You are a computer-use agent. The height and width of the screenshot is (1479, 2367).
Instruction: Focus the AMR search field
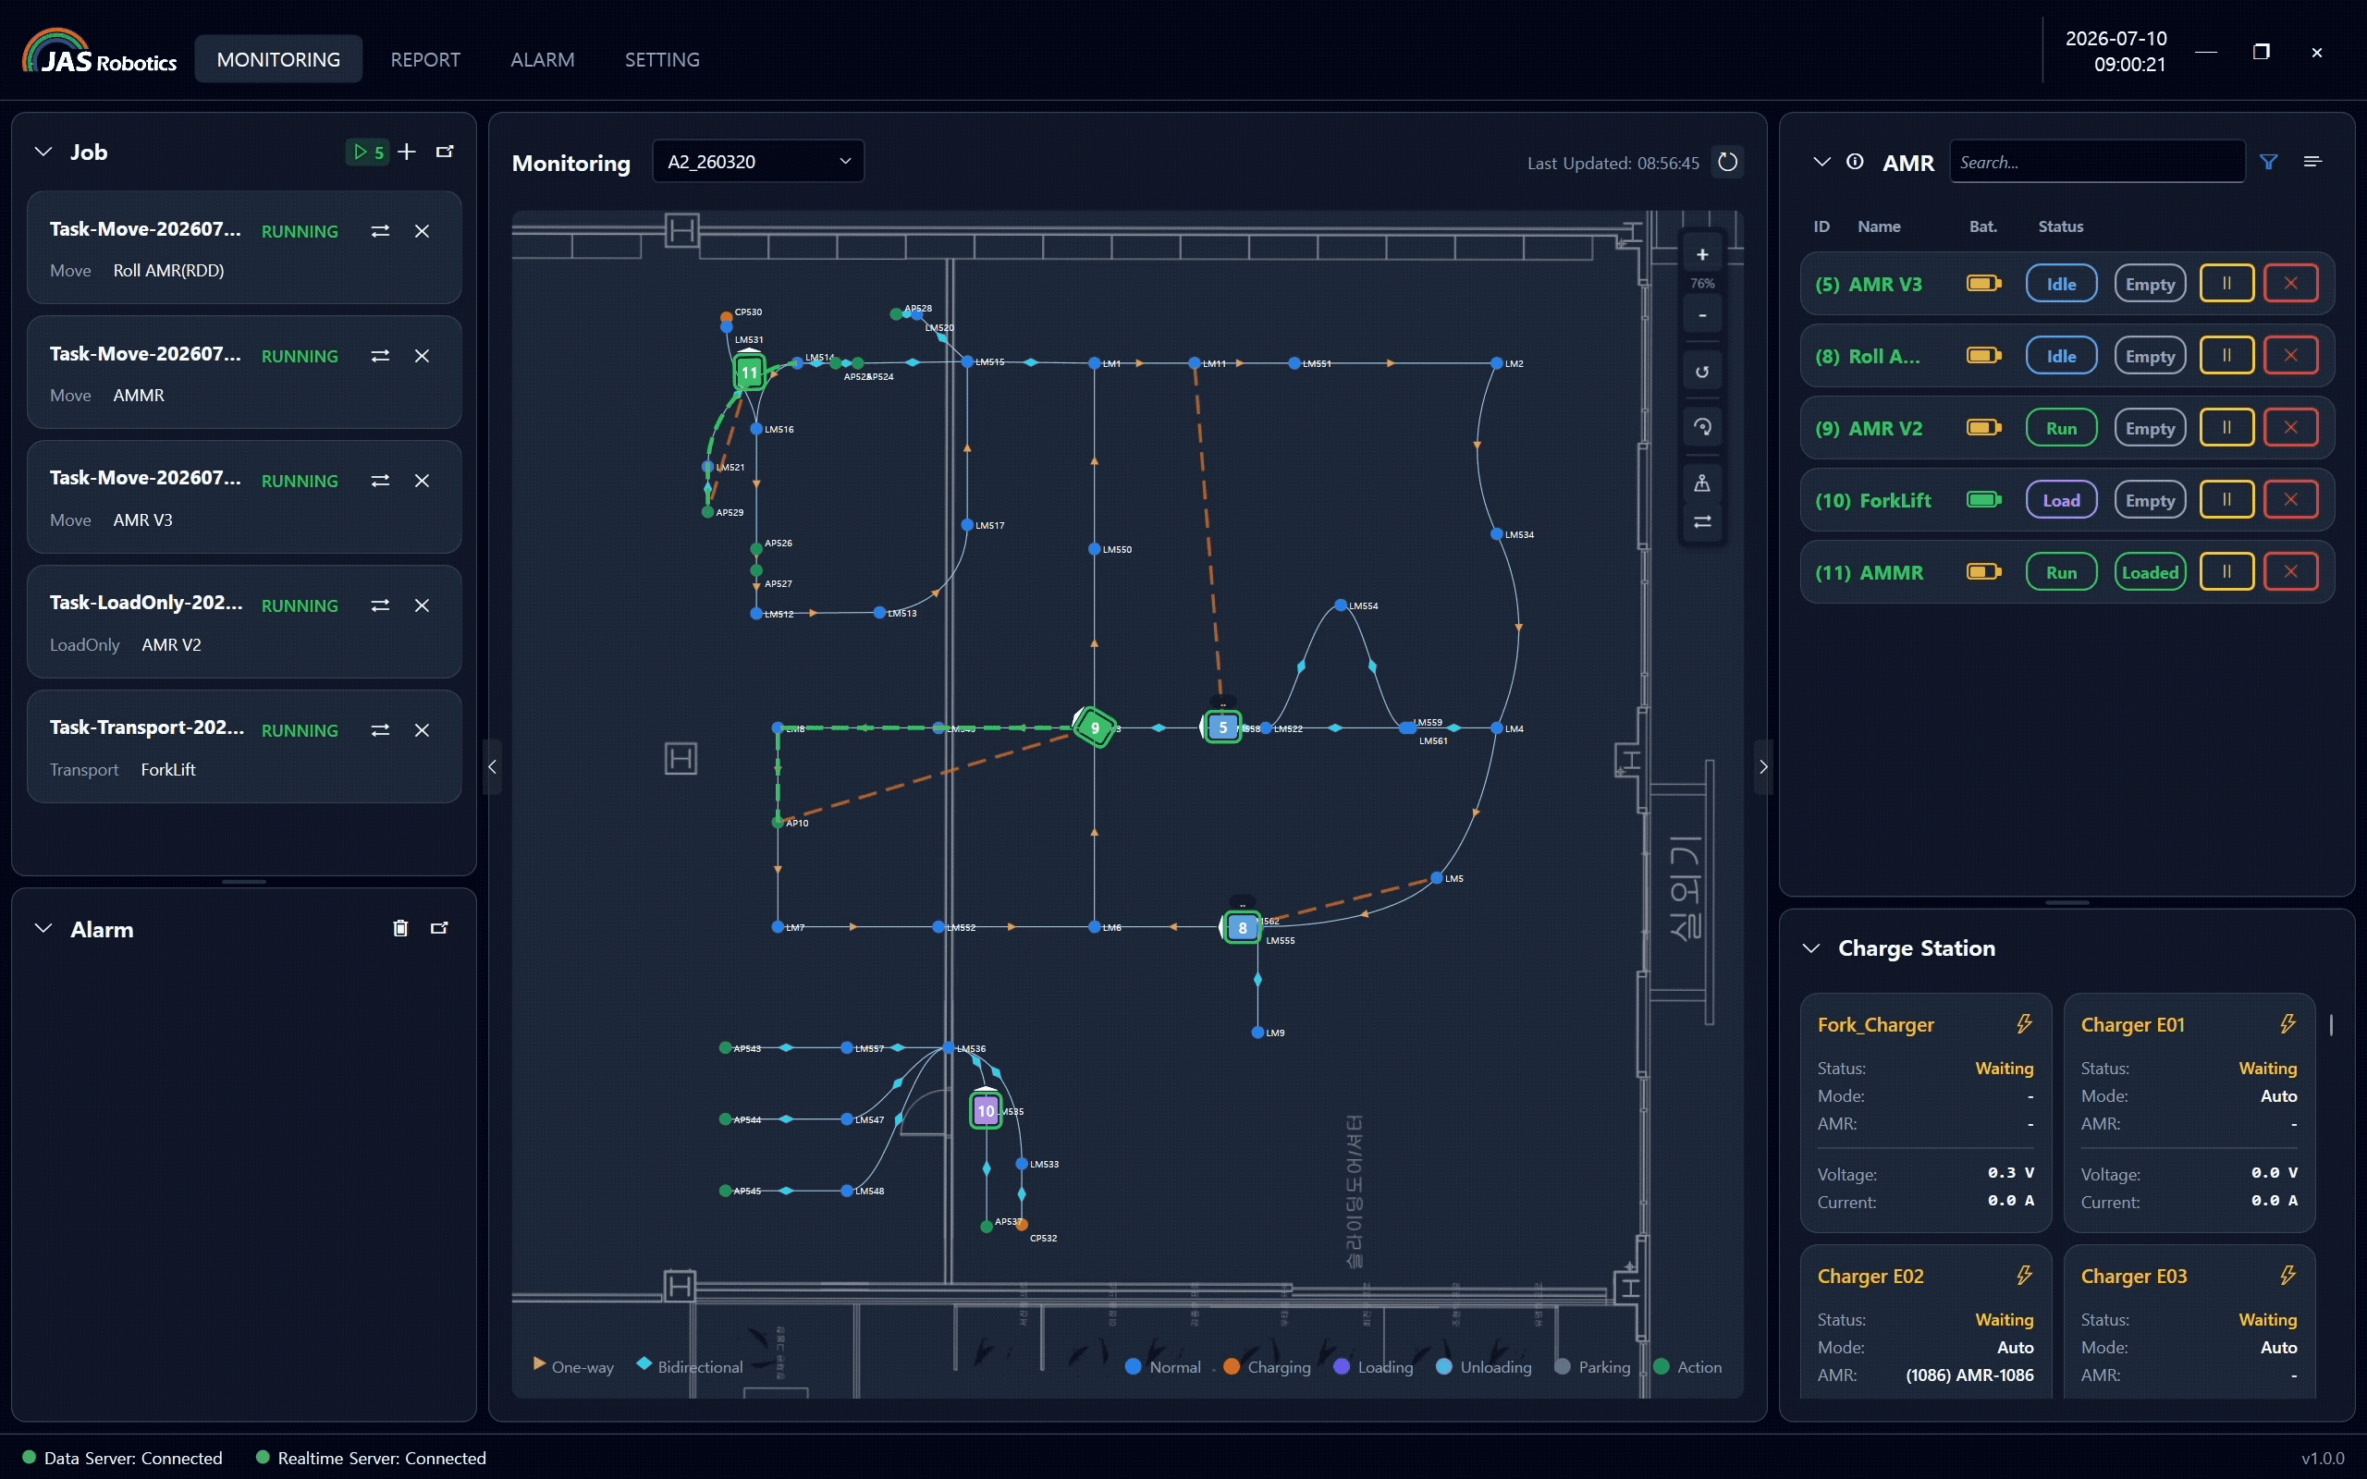2096,163
